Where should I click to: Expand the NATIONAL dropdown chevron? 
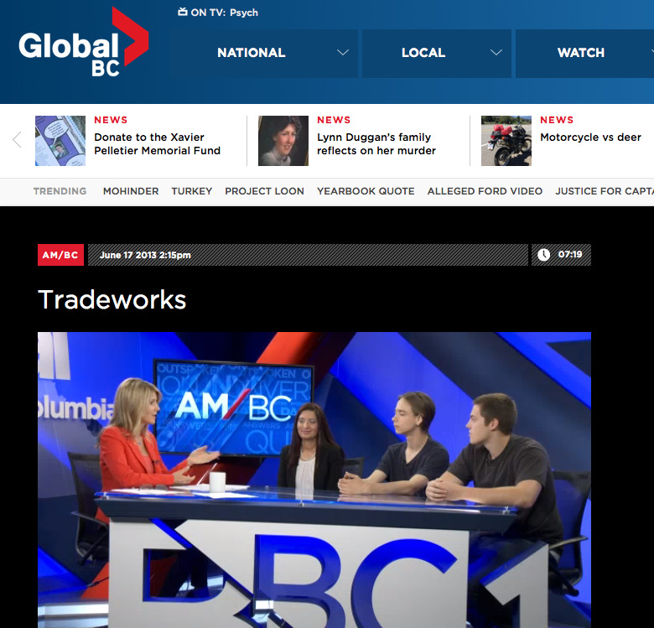(342, 53)
